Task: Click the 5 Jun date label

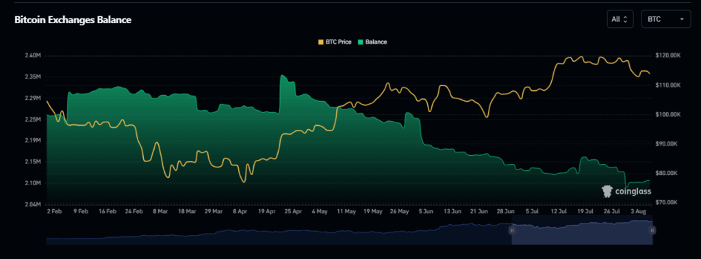Action: click(426, 211)
